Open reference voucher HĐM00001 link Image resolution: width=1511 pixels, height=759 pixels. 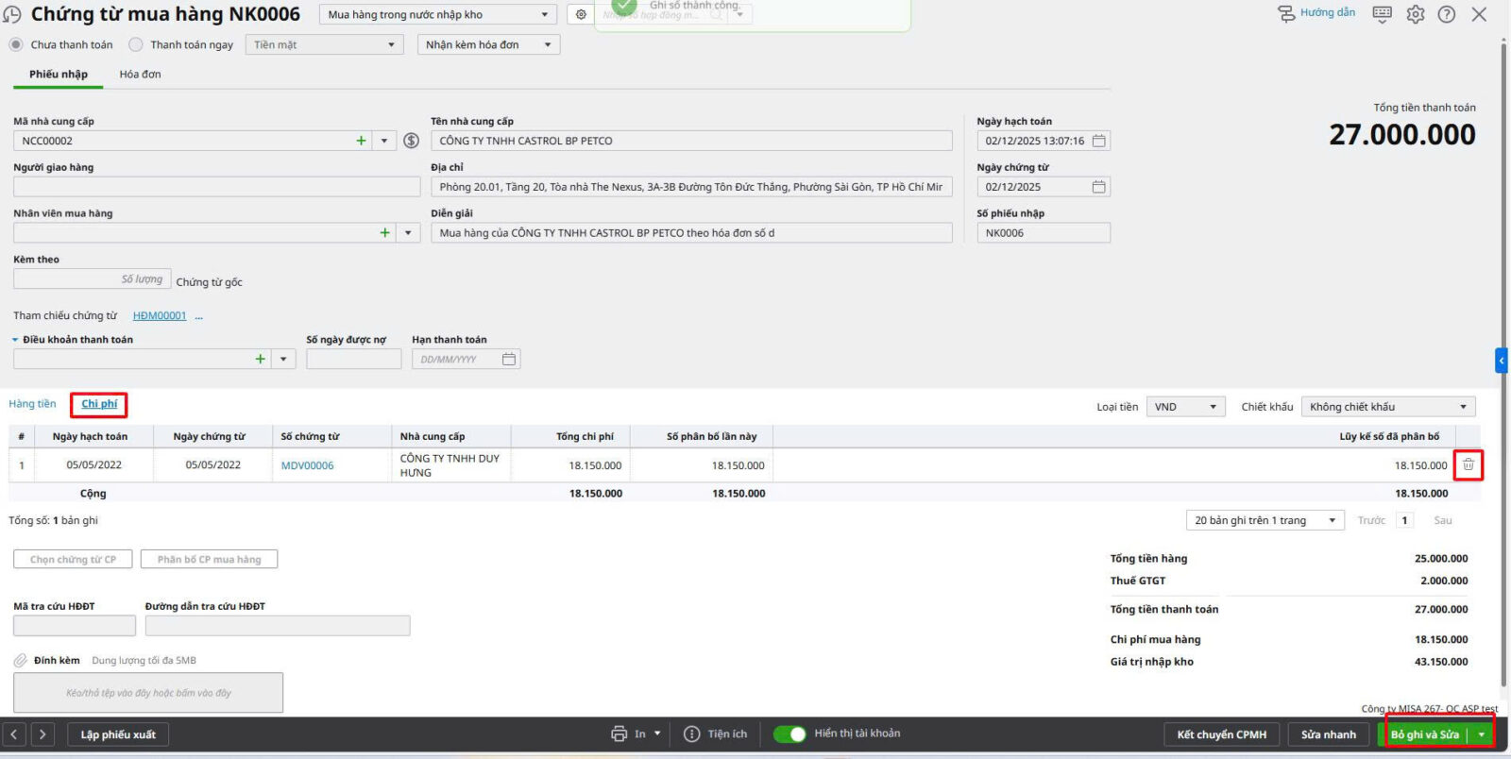[x=160, y=315]
